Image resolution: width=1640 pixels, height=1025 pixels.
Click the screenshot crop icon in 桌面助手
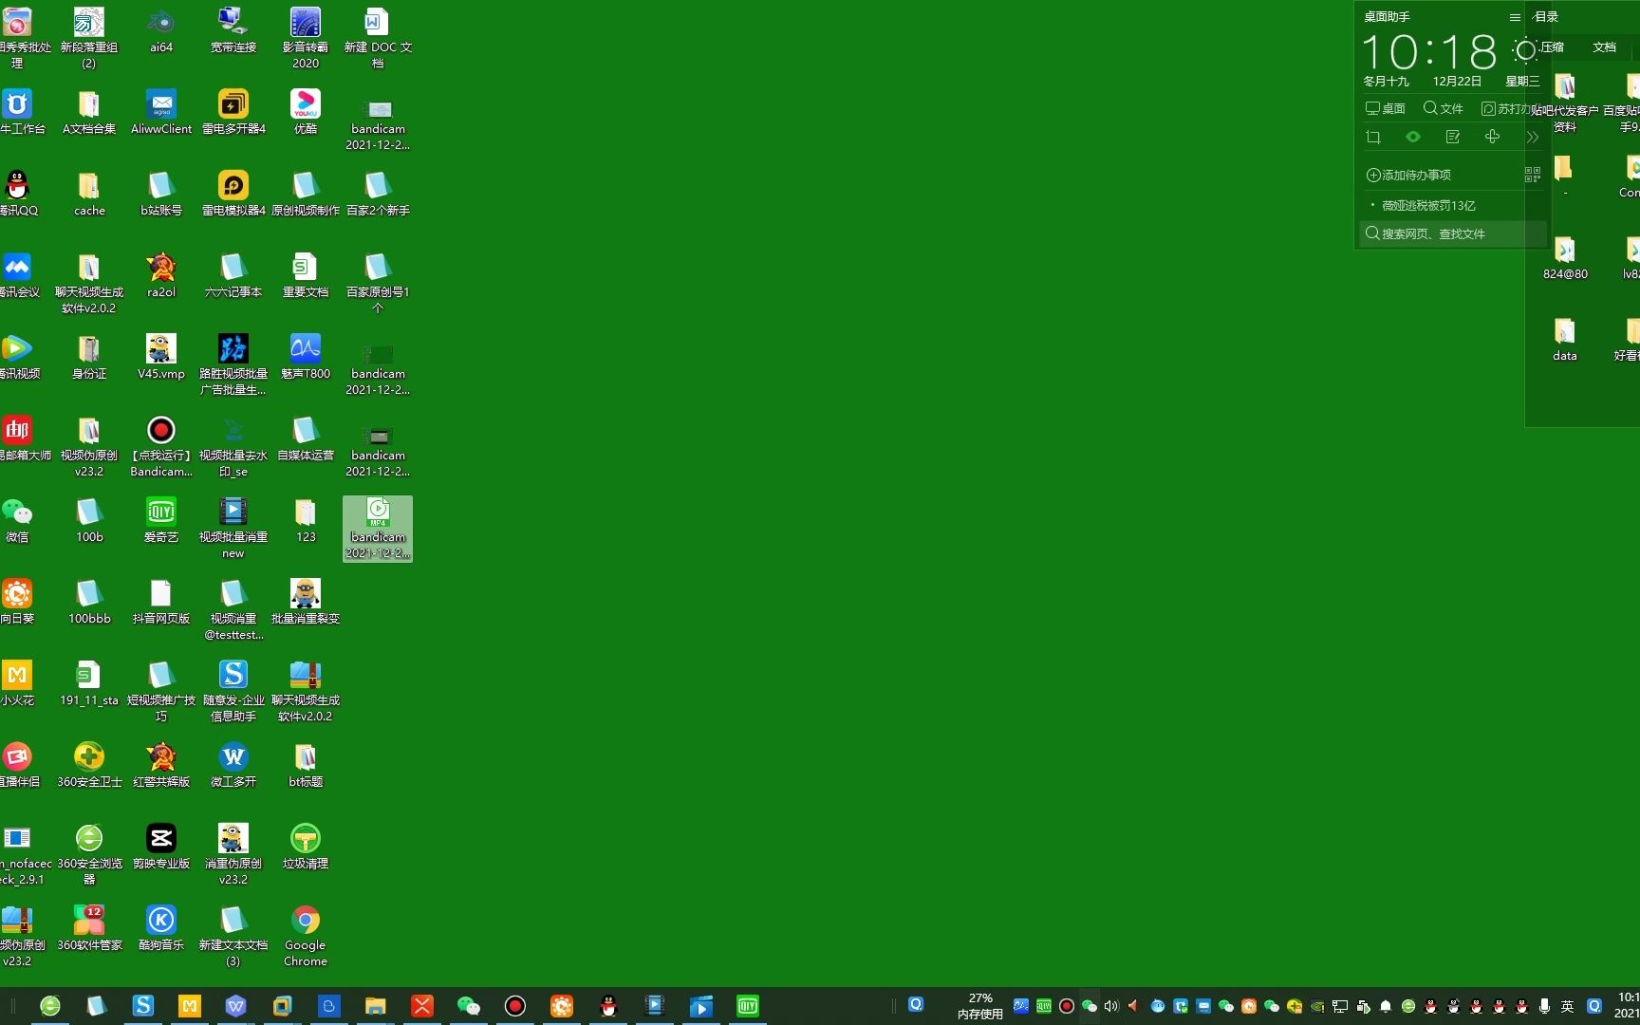pyautogui.click(x=1373, y=138)
